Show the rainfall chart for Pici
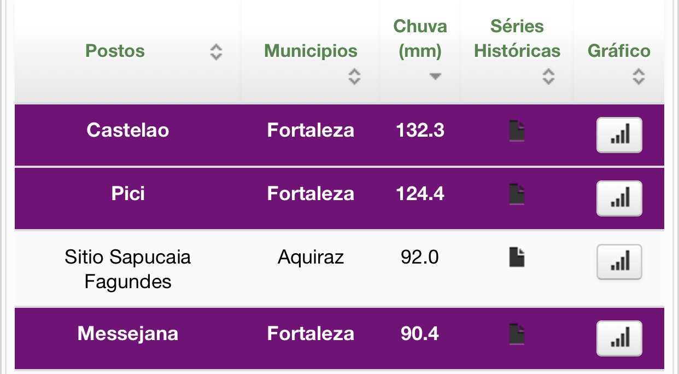 click(619, 198)
